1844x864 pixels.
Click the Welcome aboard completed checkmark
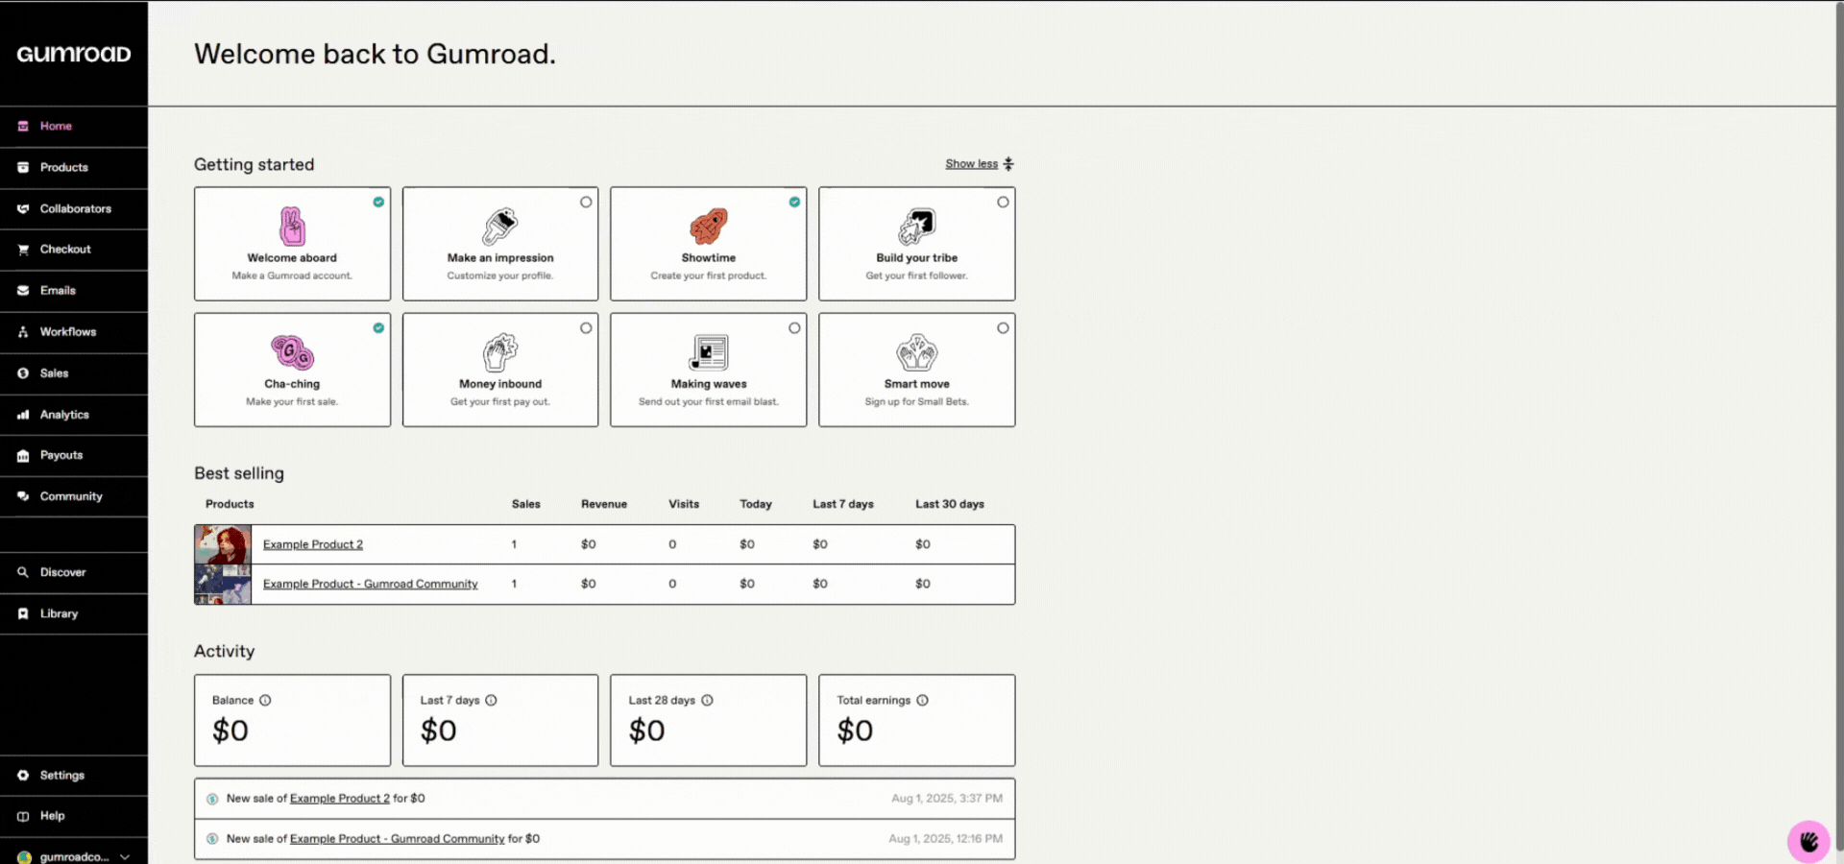pos(378,202)
